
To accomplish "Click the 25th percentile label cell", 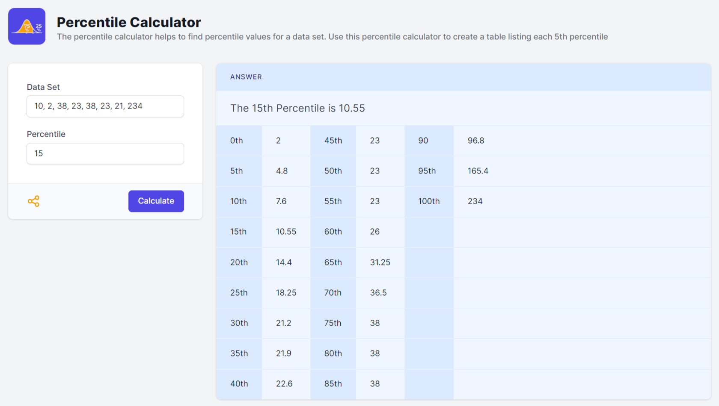I will click(x=239, y=293).
